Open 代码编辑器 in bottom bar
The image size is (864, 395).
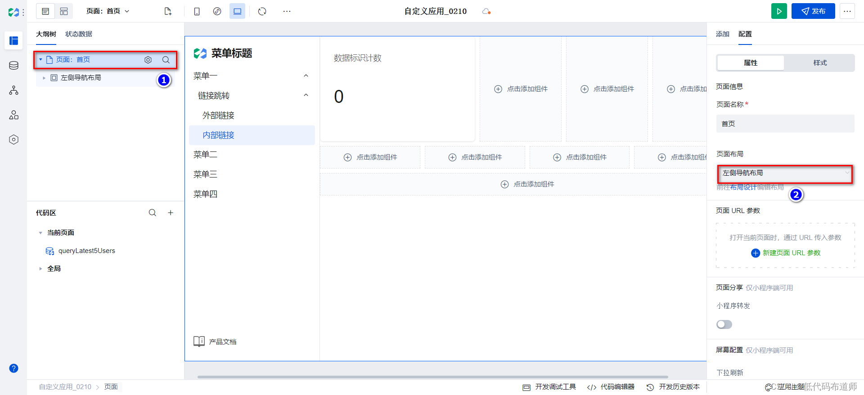(611, 387)
